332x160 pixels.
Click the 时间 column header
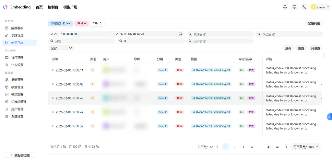pyautogui.click(x=54, y=59)
